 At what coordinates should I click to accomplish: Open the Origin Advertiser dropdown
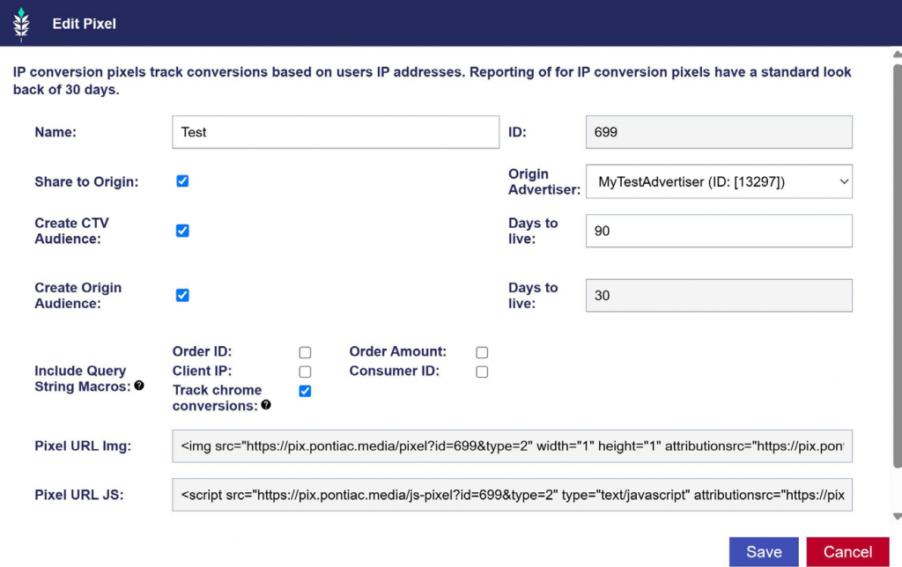(719, 181)
